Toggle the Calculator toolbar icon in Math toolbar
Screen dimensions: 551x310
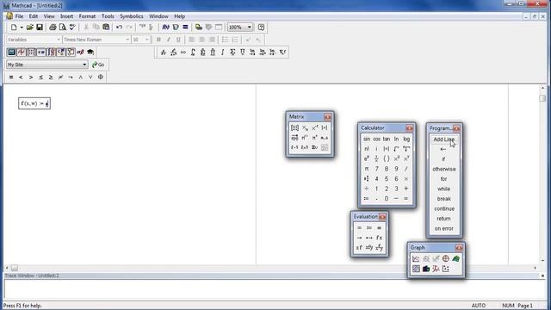(11, 52)
